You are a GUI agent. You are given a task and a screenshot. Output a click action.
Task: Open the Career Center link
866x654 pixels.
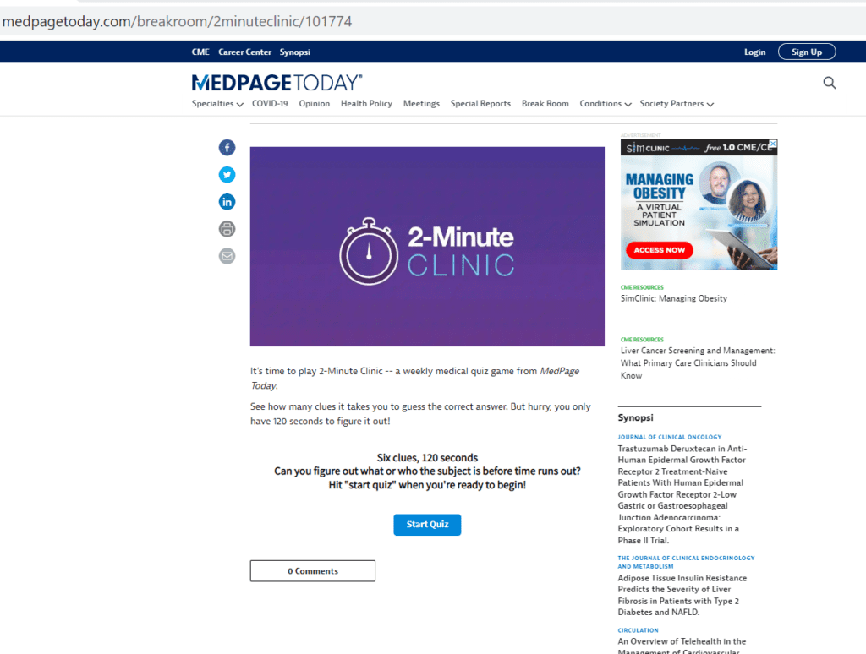[x=244, y=52]
